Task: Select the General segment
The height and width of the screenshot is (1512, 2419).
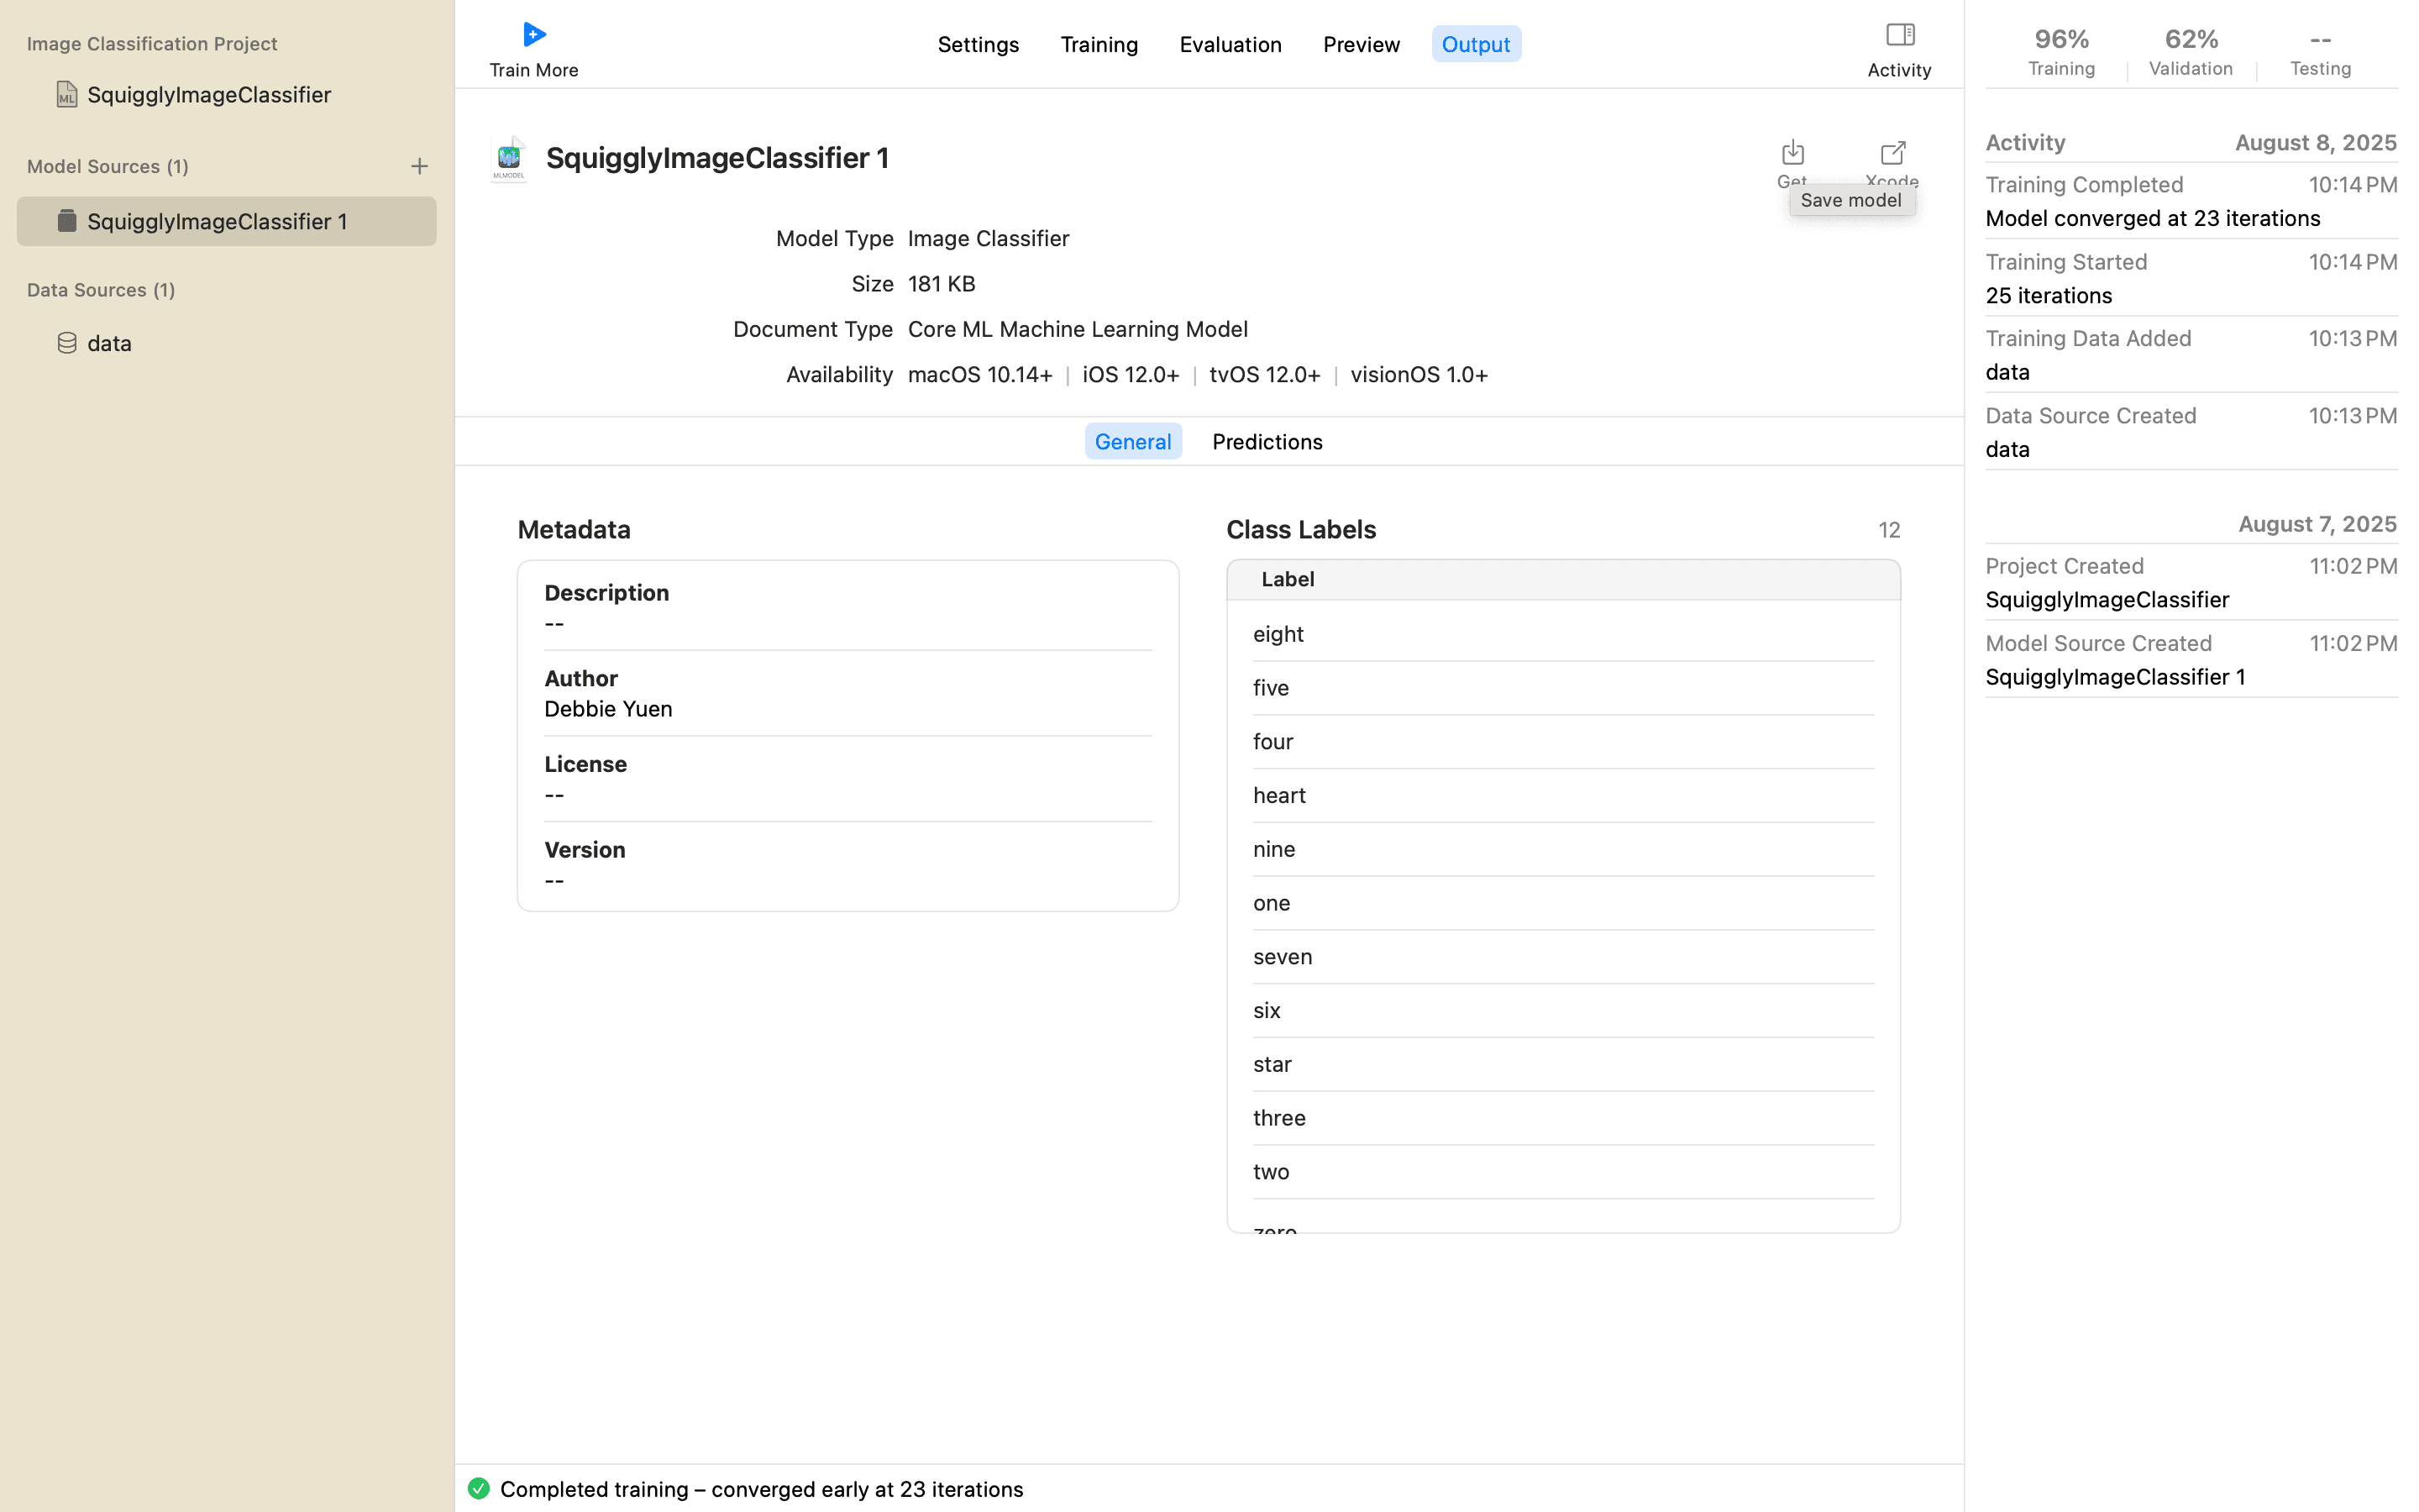Action: (x=1132, y=441)
